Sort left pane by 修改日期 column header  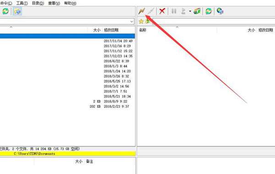111,30
